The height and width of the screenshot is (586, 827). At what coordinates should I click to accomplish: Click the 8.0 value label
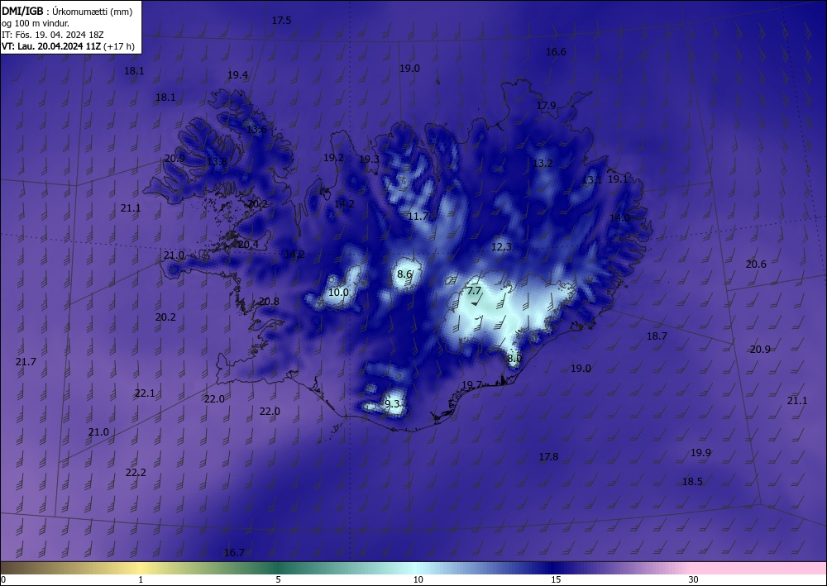tap(514, 359)
